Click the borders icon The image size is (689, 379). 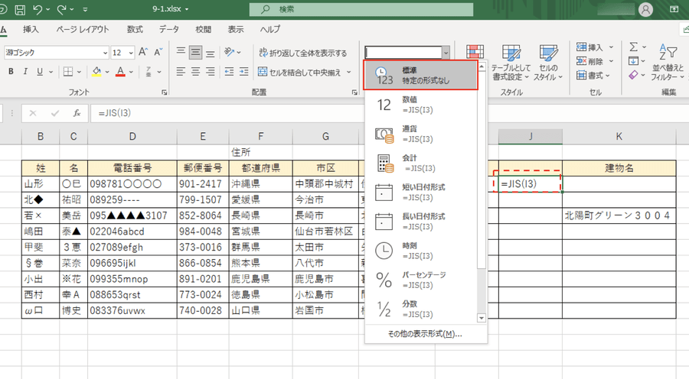click(x=68, y=72)
